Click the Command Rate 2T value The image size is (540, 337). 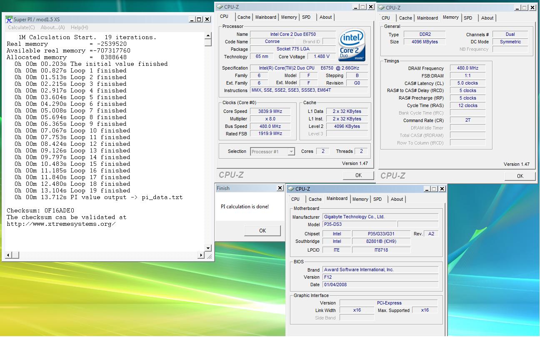[467, 120]
